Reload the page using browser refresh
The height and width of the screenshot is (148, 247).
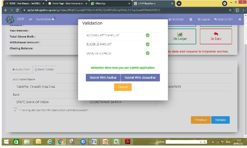tap(17, 10)
